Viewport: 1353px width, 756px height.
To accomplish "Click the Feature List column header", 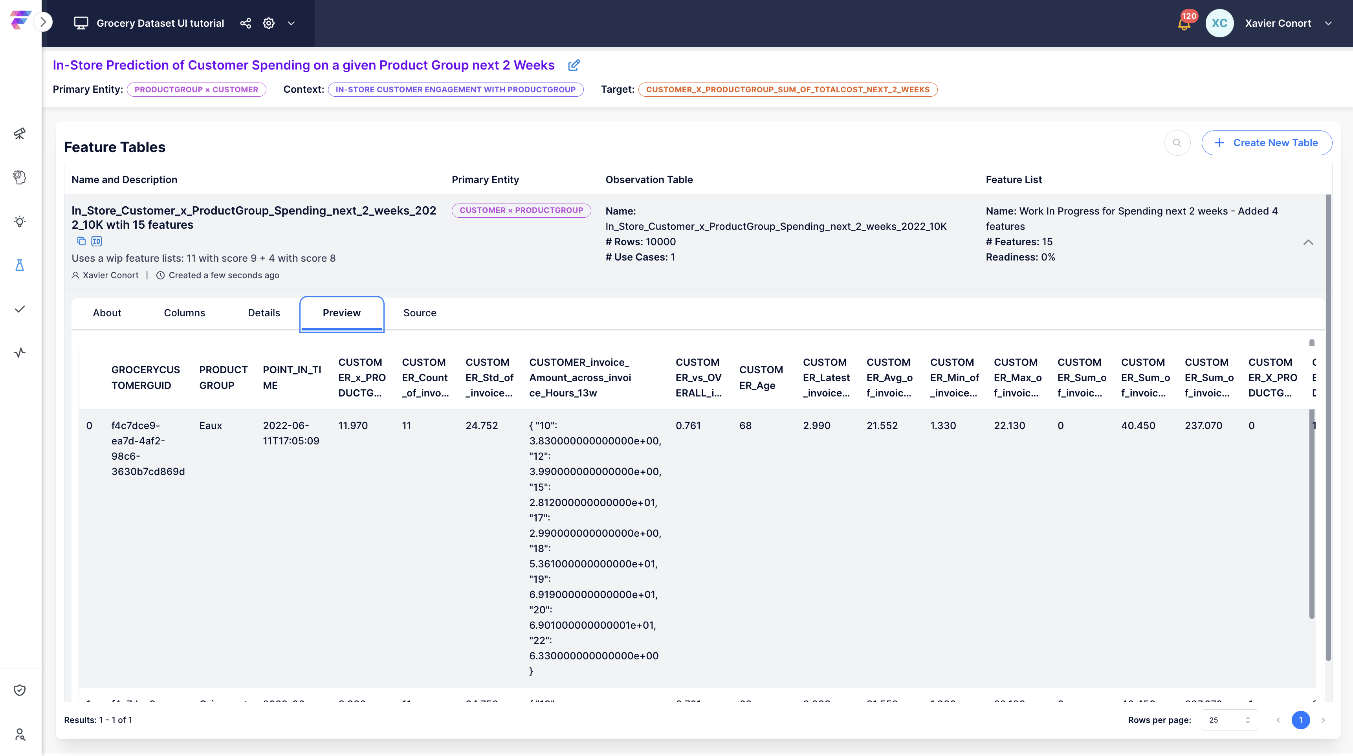I will coord(1014,180).
